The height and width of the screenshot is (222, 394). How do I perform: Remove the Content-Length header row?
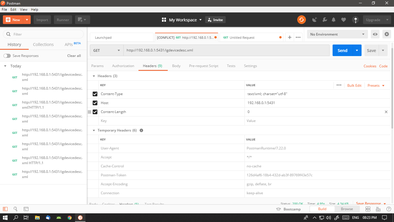[386, 112]
